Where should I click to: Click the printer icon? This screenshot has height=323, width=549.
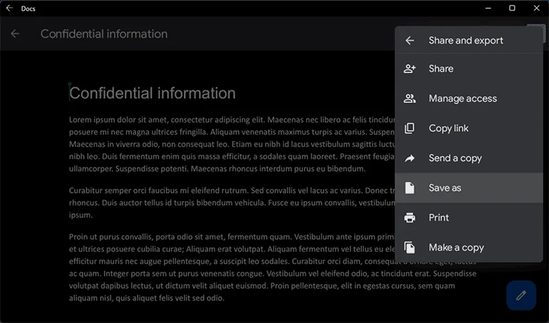tap(410, 218)
